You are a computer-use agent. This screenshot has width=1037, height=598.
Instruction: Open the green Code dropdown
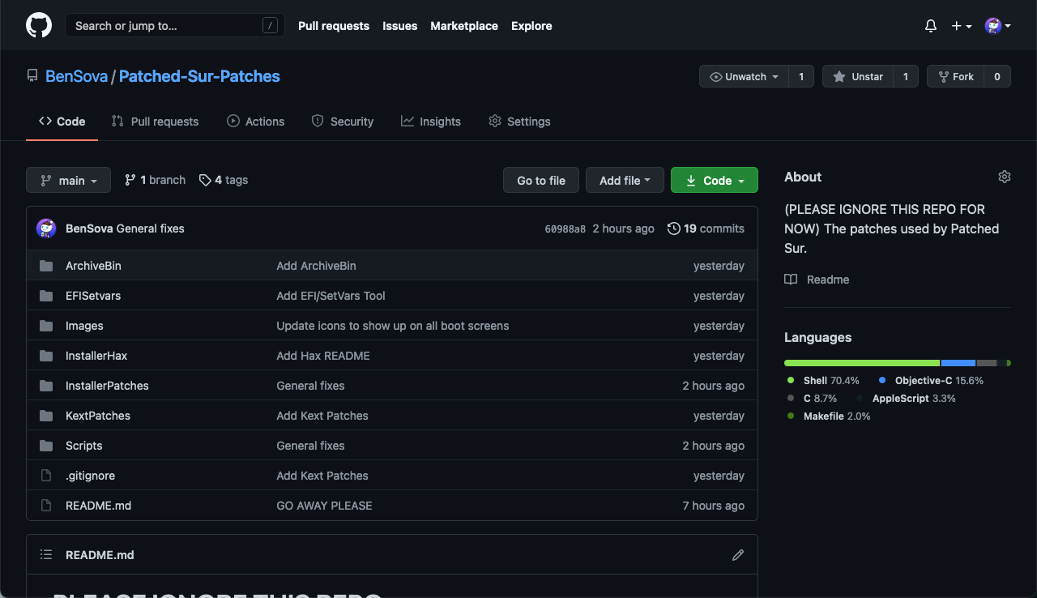(x=715, y=180)
